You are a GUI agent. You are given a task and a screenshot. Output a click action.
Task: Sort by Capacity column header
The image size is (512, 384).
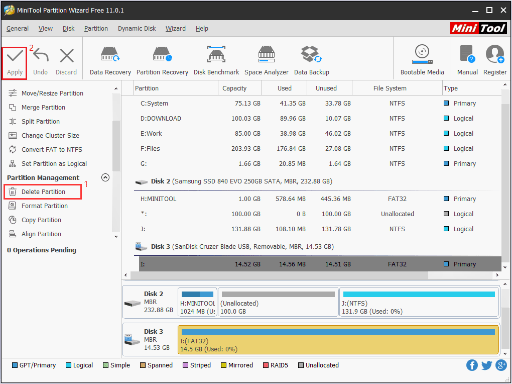point(239,88)
